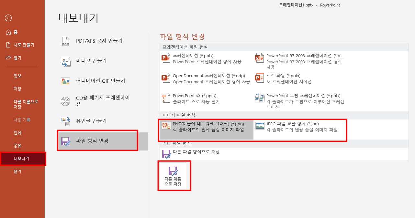This screenshot has height=218, width=415.
Task: Open 홈 in the backstage sidebar
Action: pos(22,32)
